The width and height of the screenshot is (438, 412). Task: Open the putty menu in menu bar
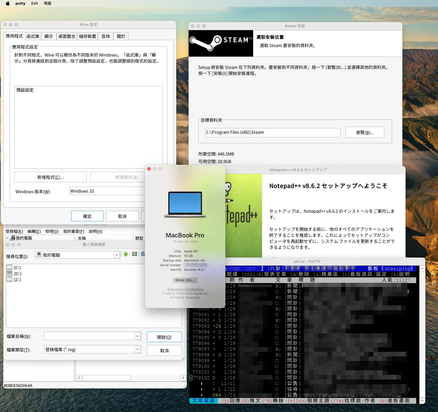click(x=20, y=3)
